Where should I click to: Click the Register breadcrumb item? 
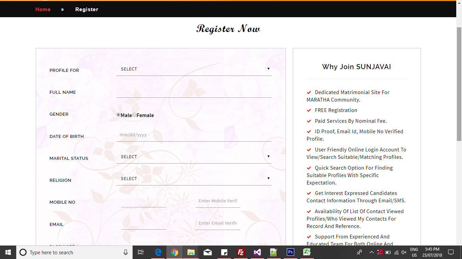[87, 9]
